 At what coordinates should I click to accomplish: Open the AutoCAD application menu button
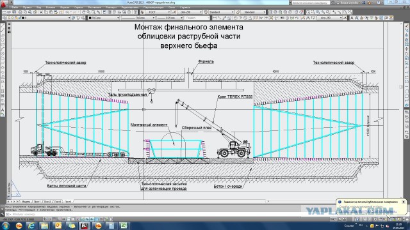[4, 4]
